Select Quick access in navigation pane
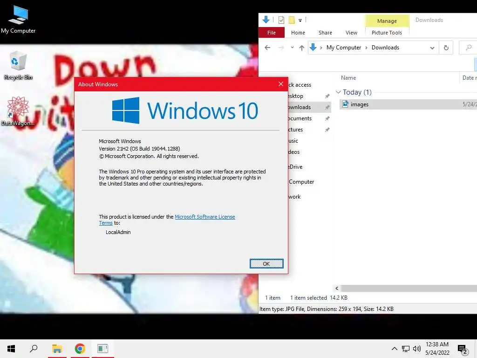The height and width of the screenshot is (358, 477). (300, 85)
